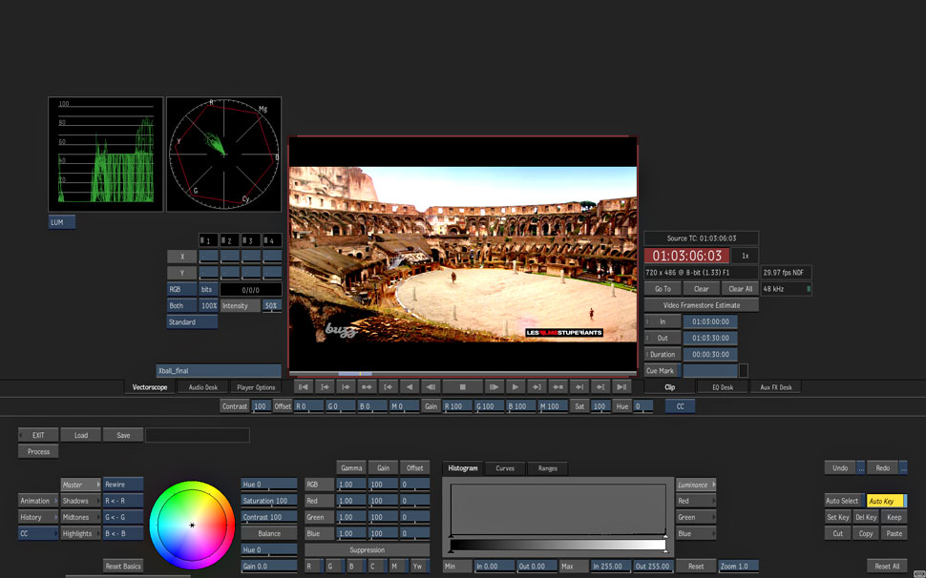The height and width of the screenshot is (578, 926).
Task: Click the Reset All button
Action: click(887, 567)
